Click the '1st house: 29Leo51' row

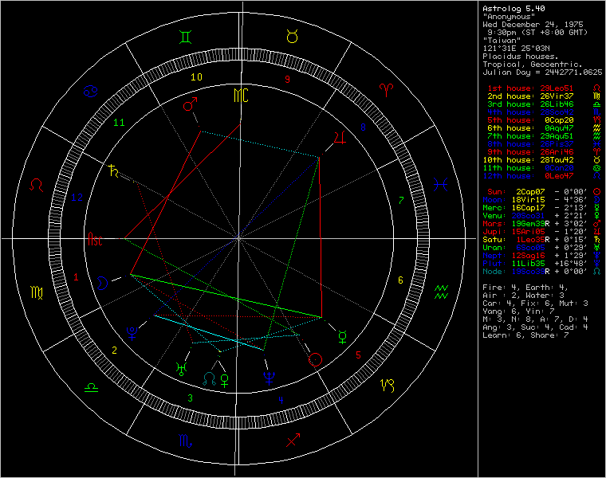(x=543, y=88)
